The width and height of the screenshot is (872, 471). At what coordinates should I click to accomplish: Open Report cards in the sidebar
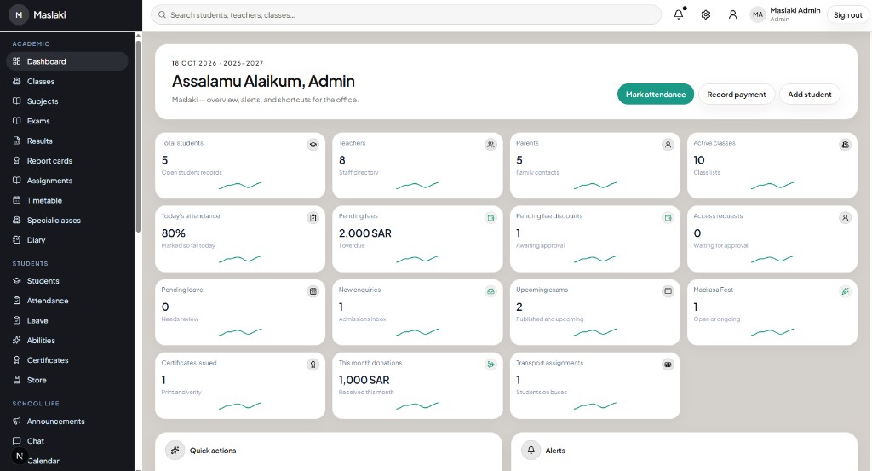(x=67, y=161)
